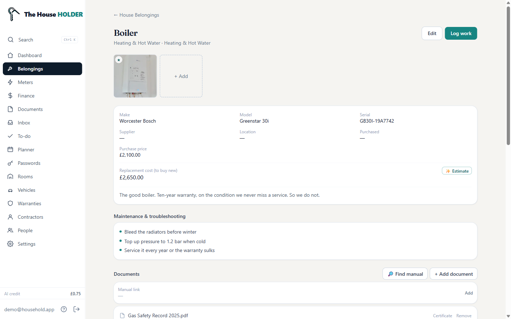Click 'Service it every year' tip
Image resolution: width=511 pixels, height=319 pixels.
[170, 250]
